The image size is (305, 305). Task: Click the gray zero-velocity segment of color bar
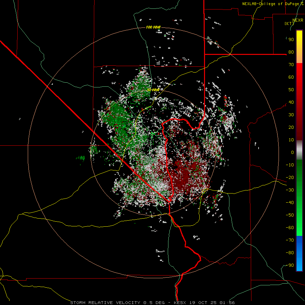[299, 150]
